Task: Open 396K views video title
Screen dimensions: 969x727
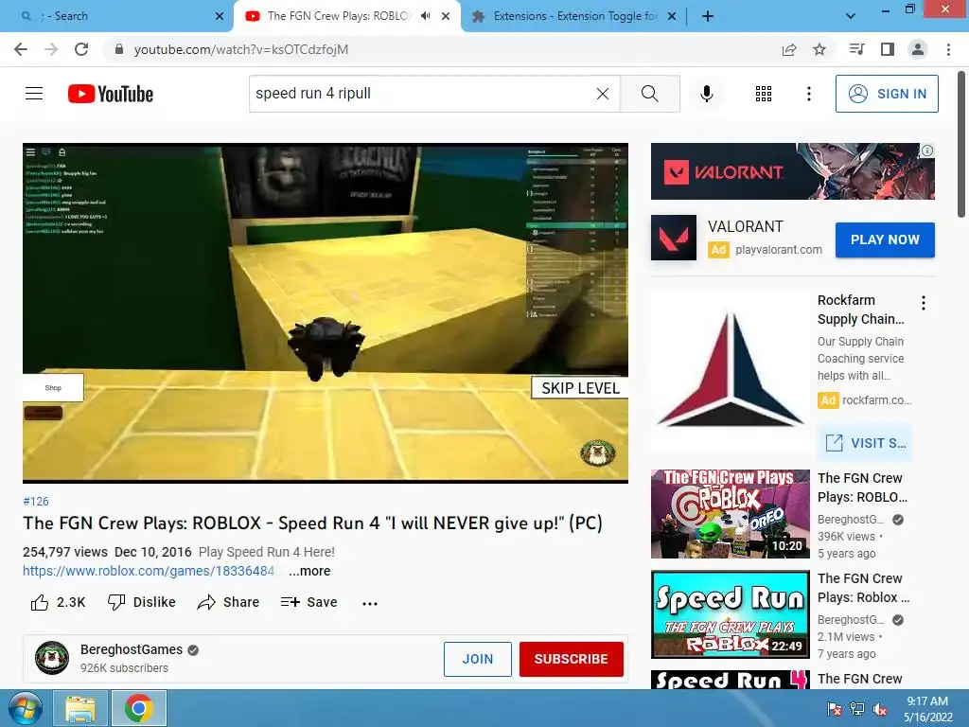Action: (x=863, y=488)
